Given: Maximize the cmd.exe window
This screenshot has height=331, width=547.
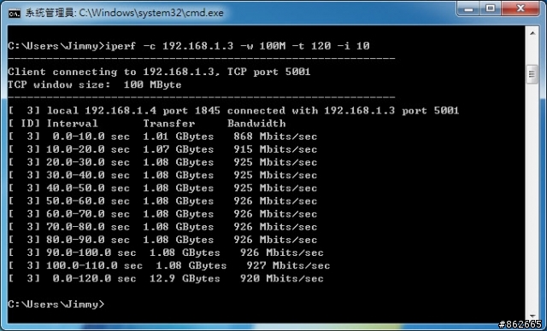Looking at the screenshot, I should pos(490,9).
